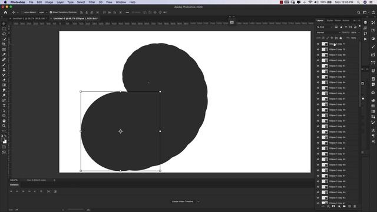Select the Lasso tool
Viewport: 377px width, 212px height.
point(4,34)
